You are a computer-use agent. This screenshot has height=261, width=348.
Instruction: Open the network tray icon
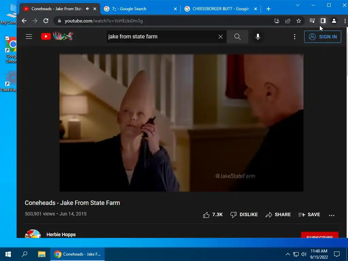[296, 254]
